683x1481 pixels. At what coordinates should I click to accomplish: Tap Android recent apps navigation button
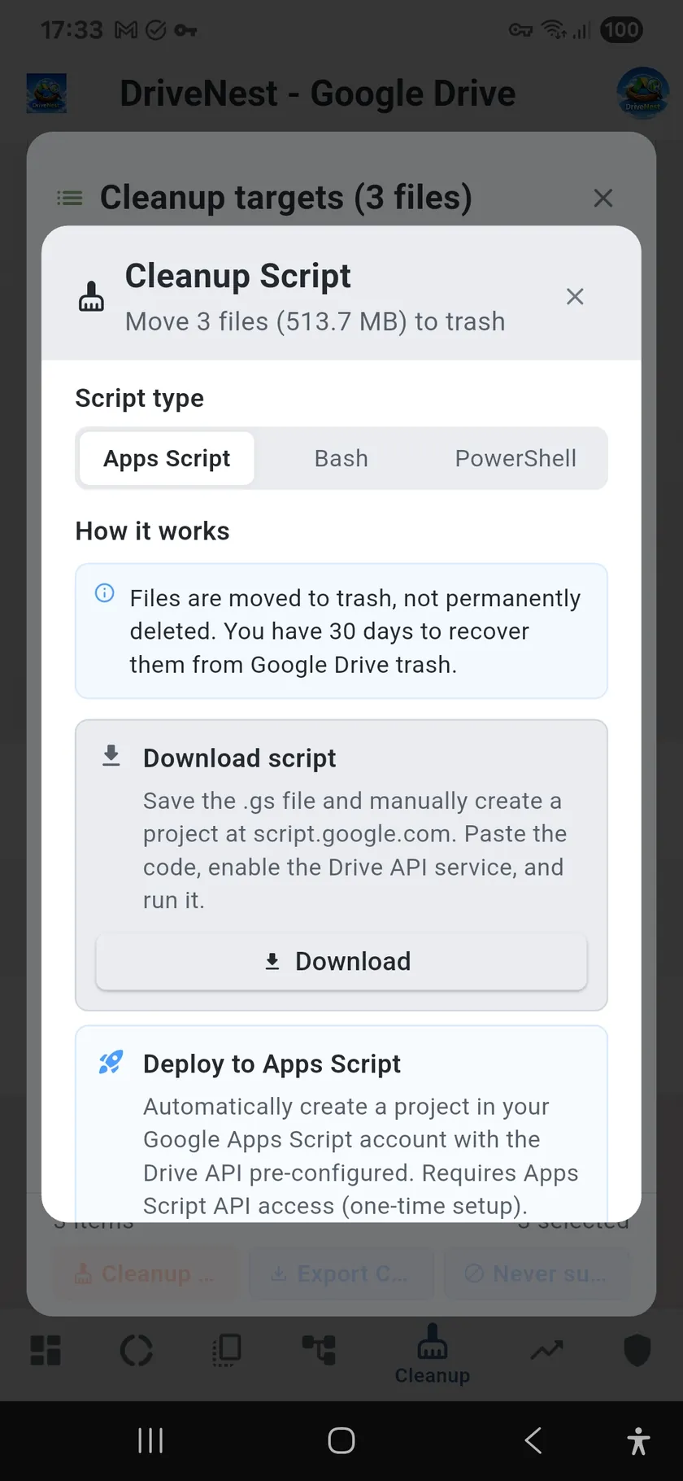(x=150, y=1440)
